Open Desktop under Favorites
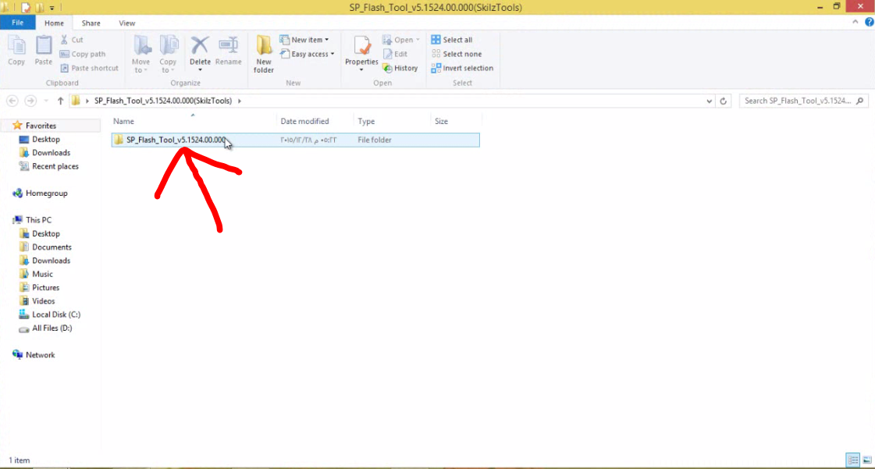 [46, 140]
